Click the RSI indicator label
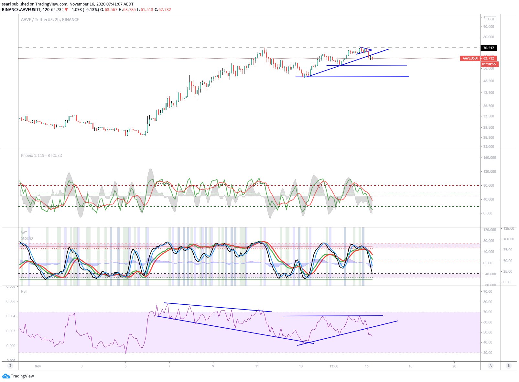The width and height of the screenshot is (519, 382). click(x=24, y=291)
